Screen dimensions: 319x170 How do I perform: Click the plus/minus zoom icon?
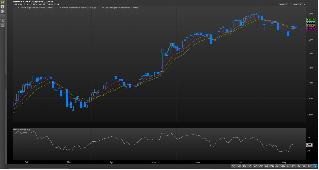click(x=233, y=166)
